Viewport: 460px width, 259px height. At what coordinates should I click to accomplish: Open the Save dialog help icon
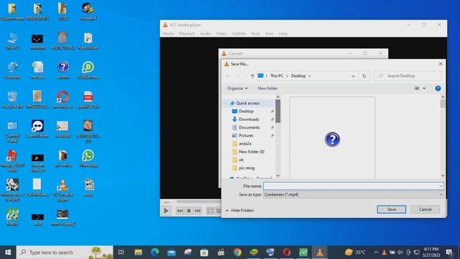(x=438, y=88)
